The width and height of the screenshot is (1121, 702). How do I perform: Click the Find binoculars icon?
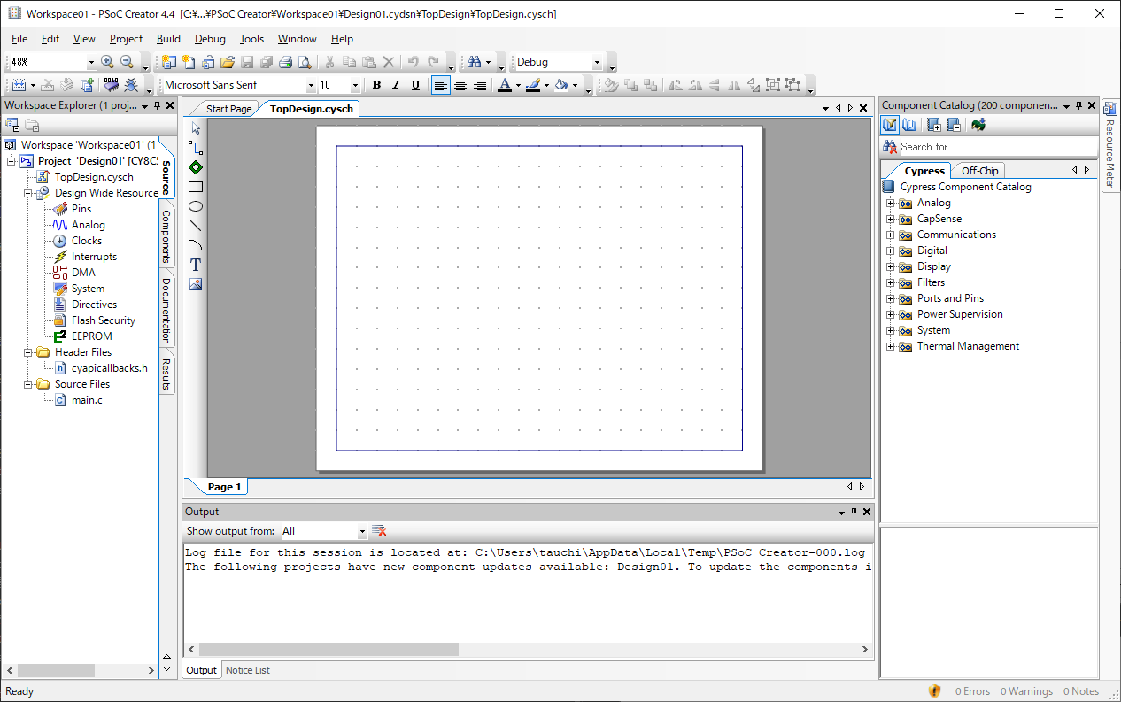click(x=475, y=62)
